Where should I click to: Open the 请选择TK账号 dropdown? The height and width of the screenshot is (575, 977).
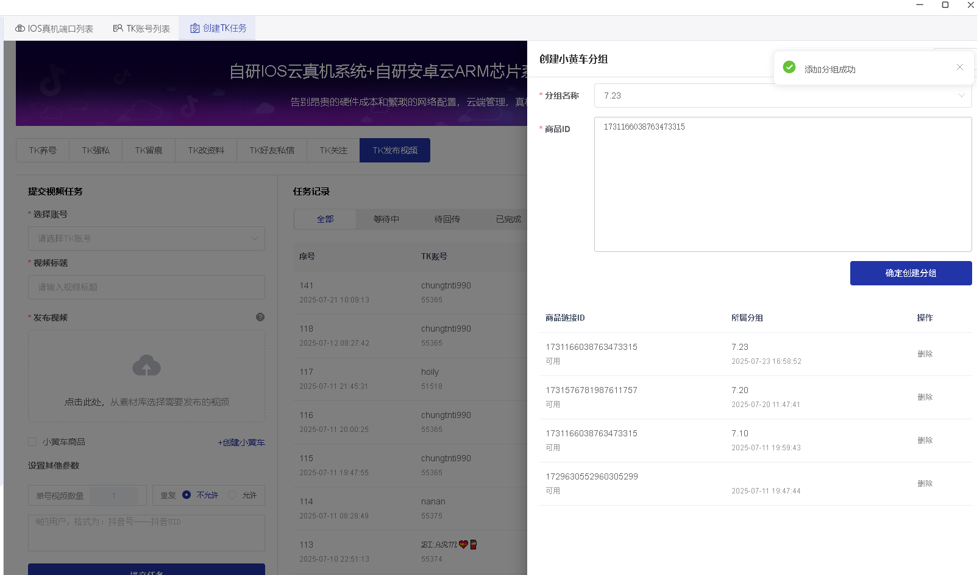tap(146, 238)
